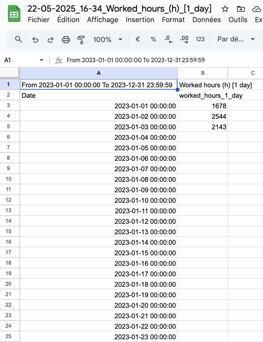Open the Outils menu
The height and width of the screenshot is (342, 263).
(x=238, y=20)
